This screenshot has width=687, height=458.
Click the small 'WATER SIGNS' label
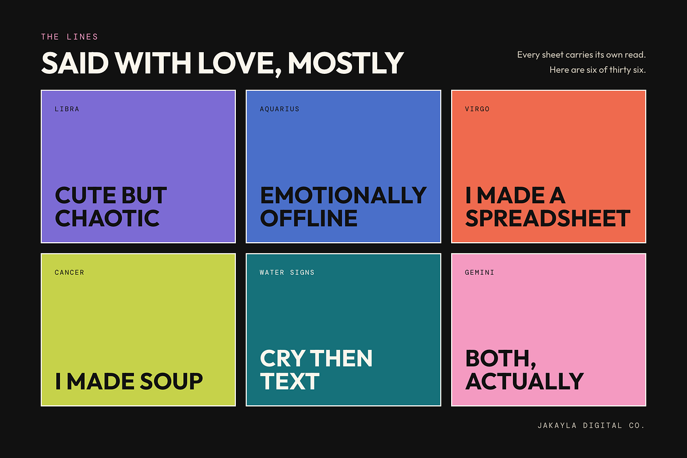(287, 273)
